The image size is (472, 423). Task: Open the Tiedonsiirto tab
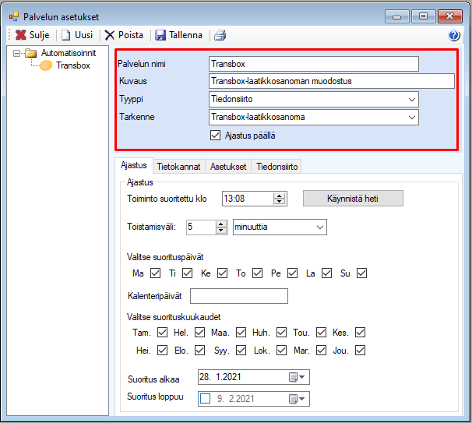tap(277, 167)
